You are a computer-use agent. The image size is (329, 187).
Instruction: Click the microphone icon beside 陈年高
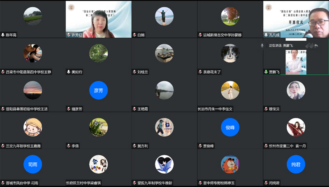click(3, 35)
